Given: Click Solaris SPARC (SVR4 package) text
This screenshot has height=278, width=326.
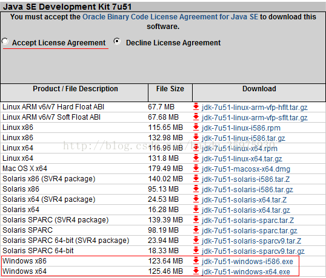Looking at the screenshot, I should 56,220.
